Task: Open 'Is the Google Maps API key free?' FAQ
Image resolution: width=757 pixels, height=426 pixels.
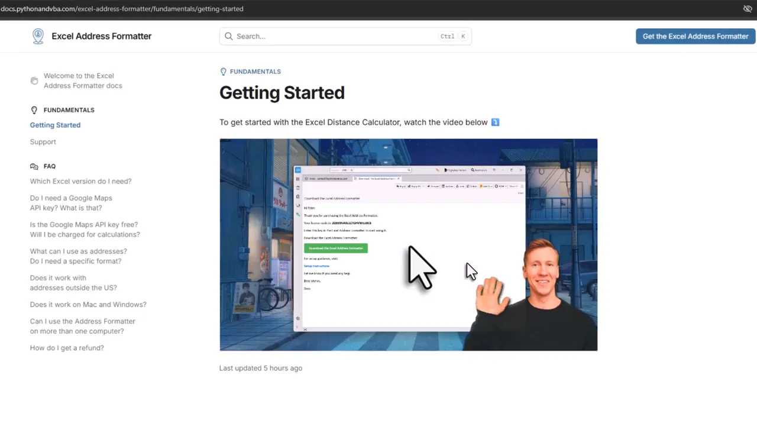Action: tap(84, 230)
